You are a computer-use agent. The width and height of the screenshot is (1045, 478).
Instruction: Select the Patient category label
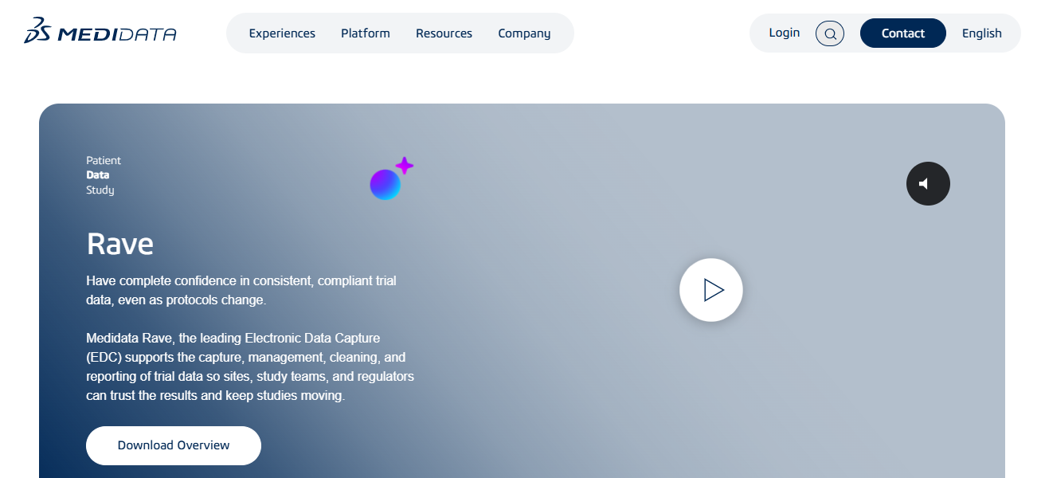click(104, 160)
